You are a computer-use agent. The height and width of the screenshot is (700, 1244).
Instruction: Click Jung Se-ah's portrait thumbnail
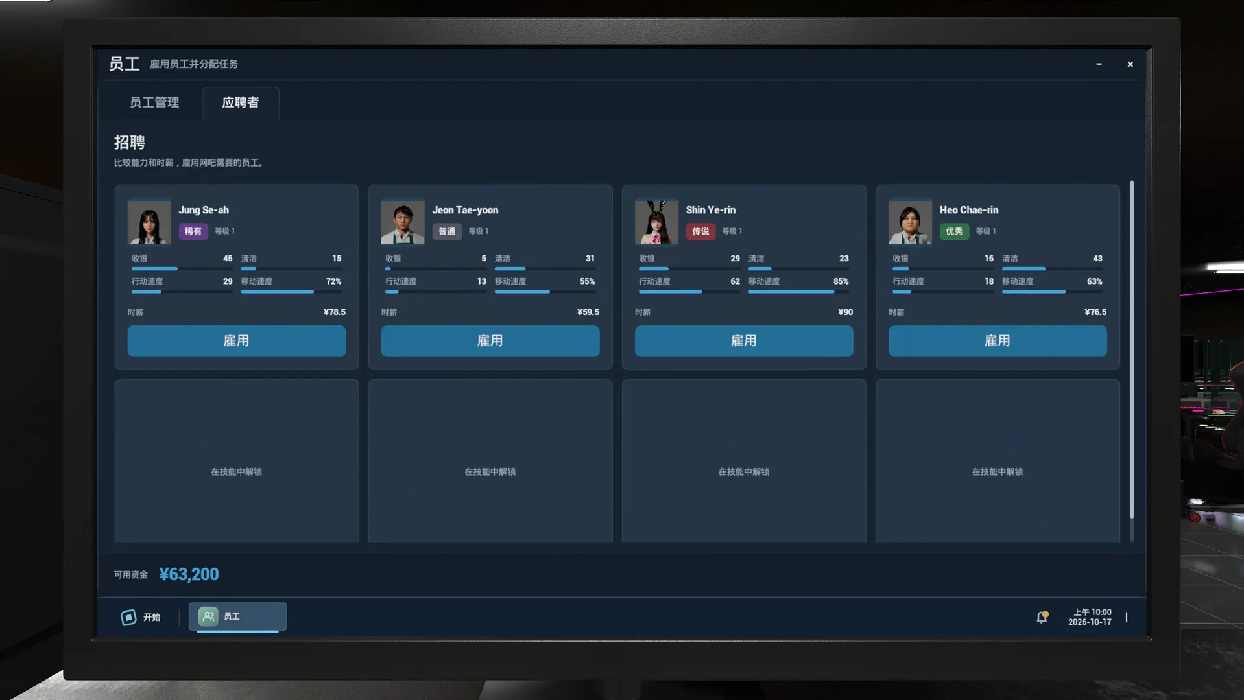coord(149,222)
